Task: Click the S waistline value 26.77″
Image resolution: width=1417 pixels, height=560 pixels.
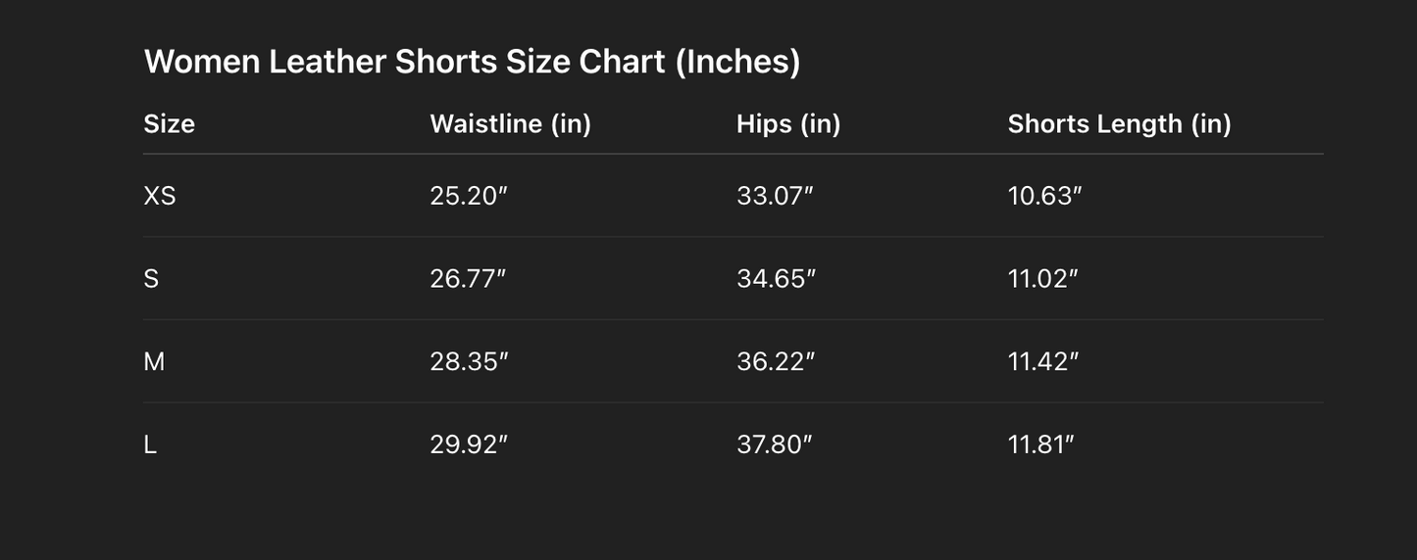Action: coord(468,279)
